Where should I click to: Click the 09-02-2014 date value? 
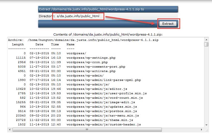[x=39, y=116]
